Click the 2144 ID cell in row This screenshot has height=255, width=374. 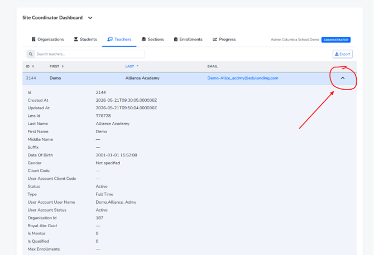coord(31,78)
